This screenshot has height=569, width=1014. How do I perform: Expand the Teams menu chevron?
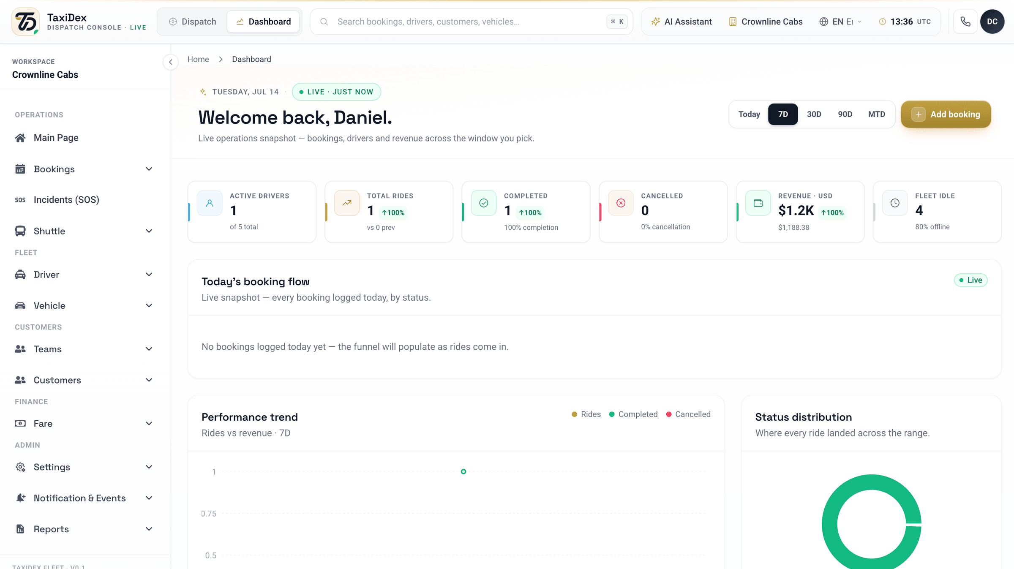149,349
